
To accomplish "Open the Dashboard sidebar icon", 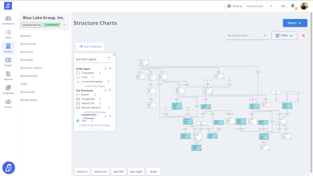I will point(8,20).
